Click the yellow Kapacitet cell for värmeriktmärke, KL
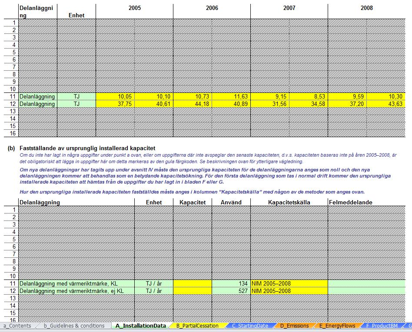This screenshot has width=412, height=332. tap(193, 283)
